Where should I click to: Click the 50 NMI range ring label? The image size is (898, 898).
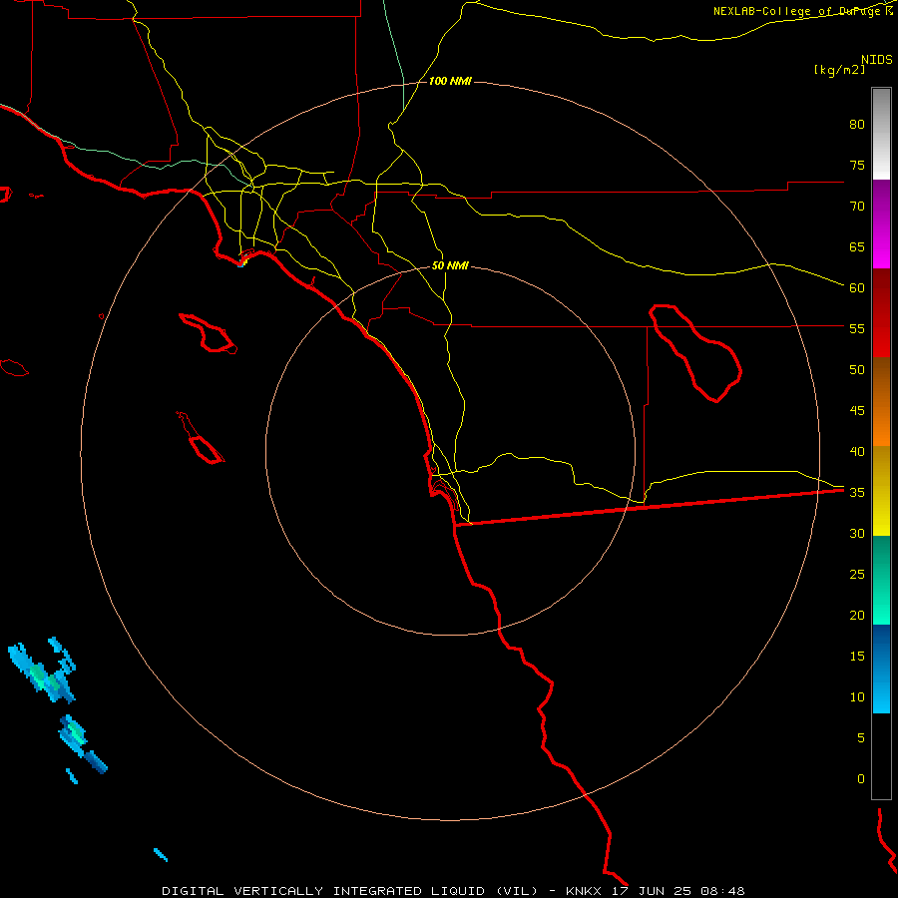point(450,265)
